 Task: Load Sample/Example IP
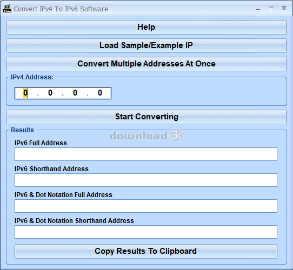click(x=146, y=45)
